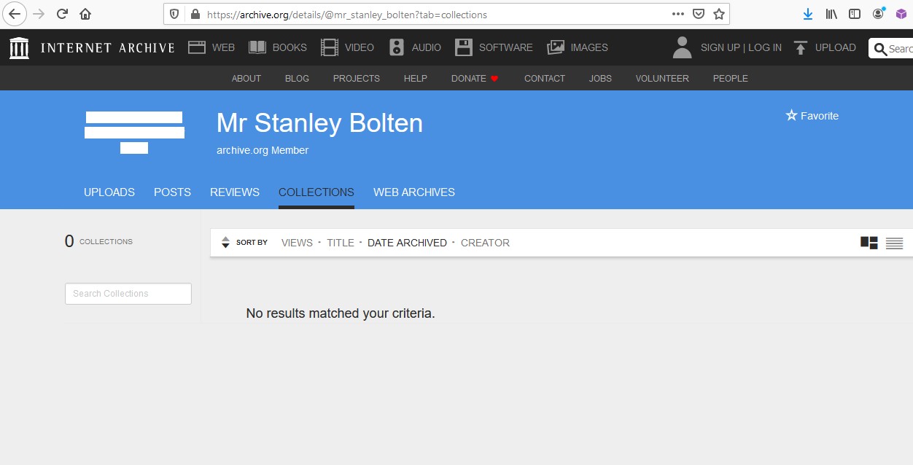This screenshot has width=913, height=465.
Task: Click the Books open-book icon
Action: [257, 47]
